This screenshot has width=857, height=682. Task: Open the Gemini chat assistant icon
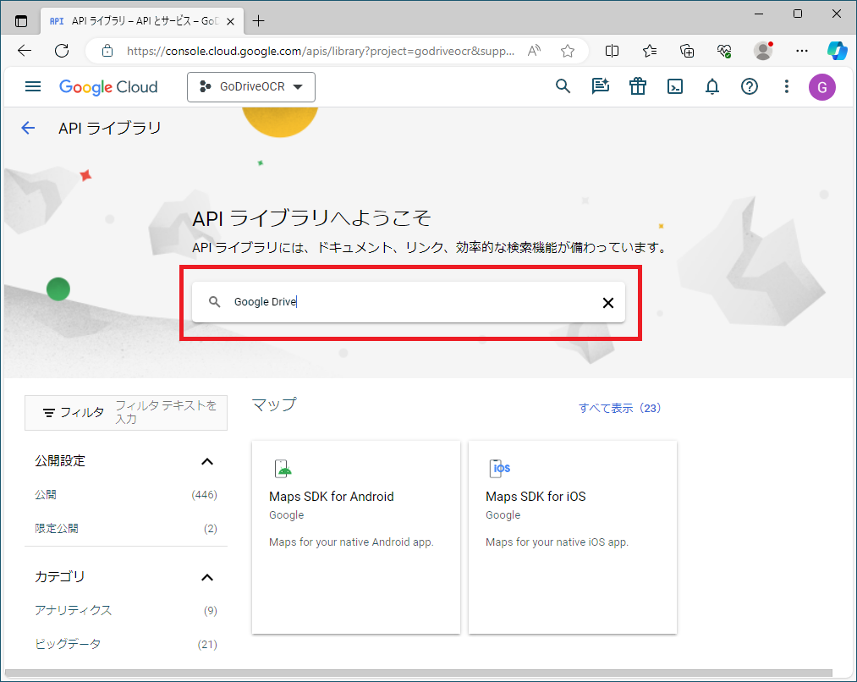(x=600, y=86)
